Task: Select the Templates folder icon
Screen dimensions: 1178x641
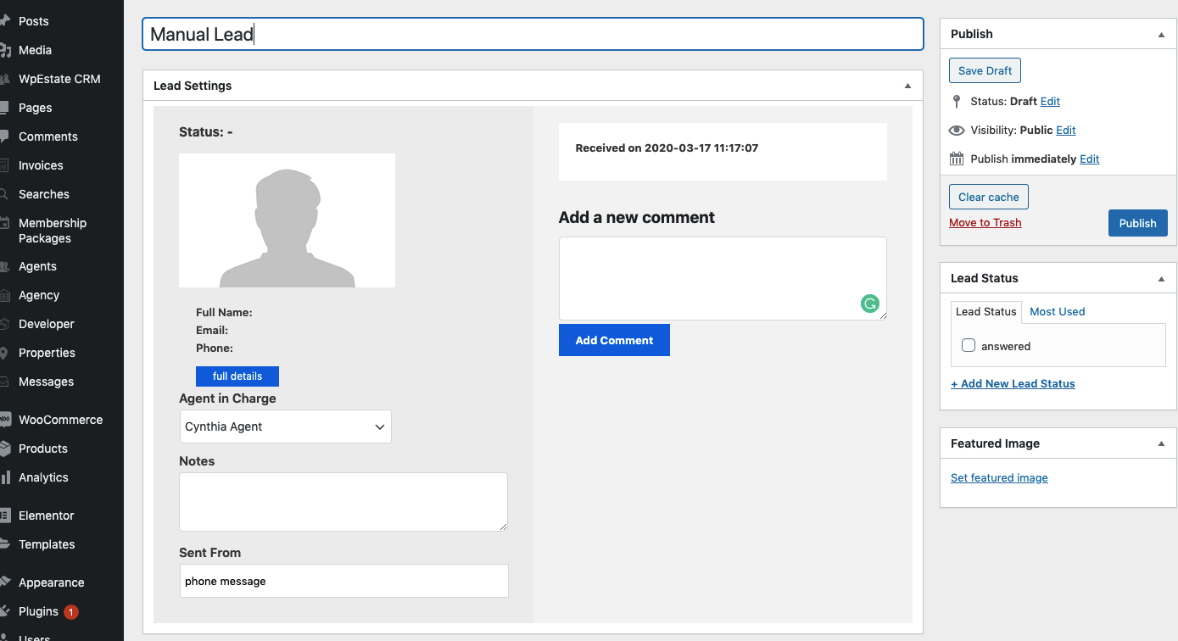Action: click(5, 544)
